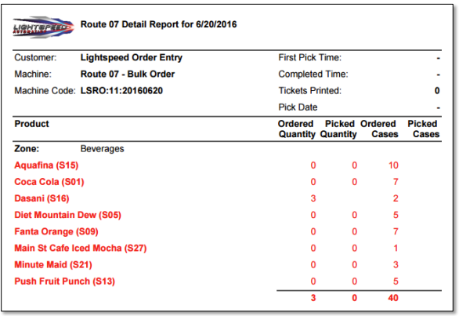Click the Picked Cases column header
The width and height of the screenshot is (459, 316).
click(x=424, y=129)
